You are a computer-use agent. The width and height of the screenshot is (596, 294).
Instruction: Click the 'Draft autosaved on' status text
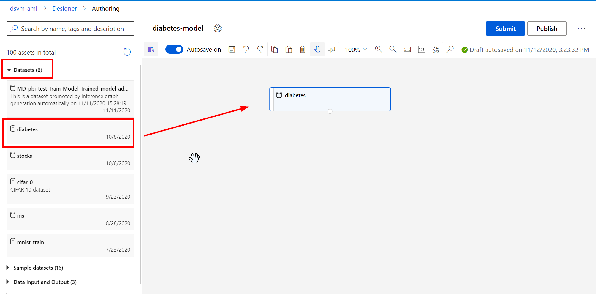coord(529,50)
